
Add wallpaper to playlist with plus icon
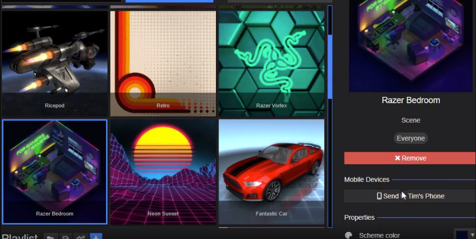(96, 237)
